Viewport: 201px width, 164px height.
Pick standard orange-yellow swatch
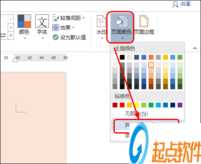(129, 105)
